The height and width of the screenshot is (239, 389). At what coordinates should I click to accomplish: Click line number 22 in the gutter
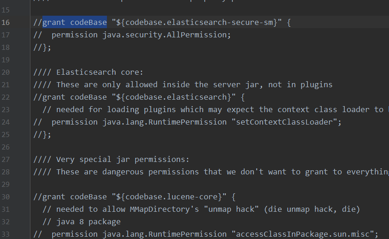6,97
